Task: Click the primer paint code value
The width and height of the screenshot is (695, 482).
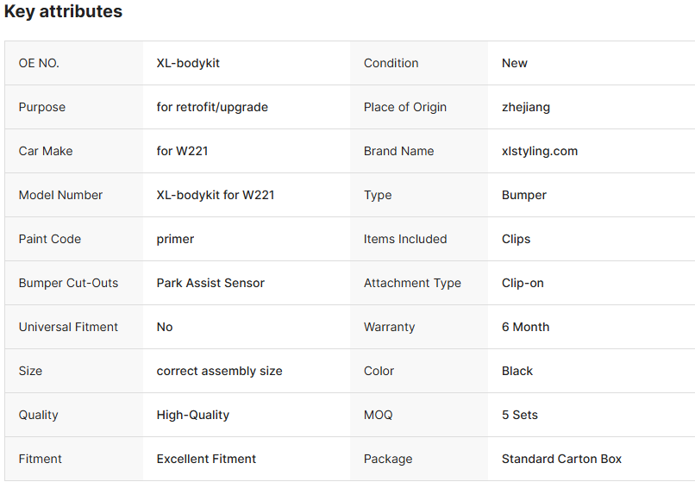Action: point(175,239)
